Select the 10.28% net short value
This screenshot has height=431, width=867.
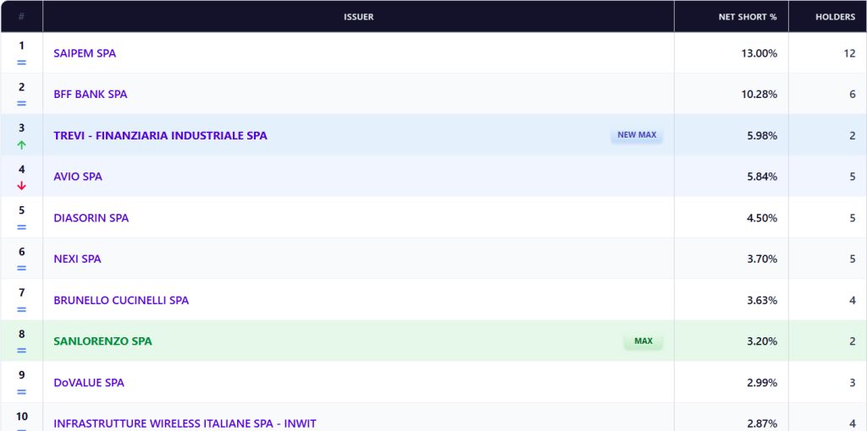(759, 95)
